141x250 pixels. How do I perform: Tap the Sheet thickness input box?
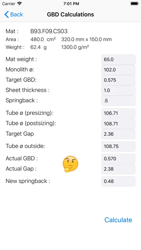(x=118, y=91)
